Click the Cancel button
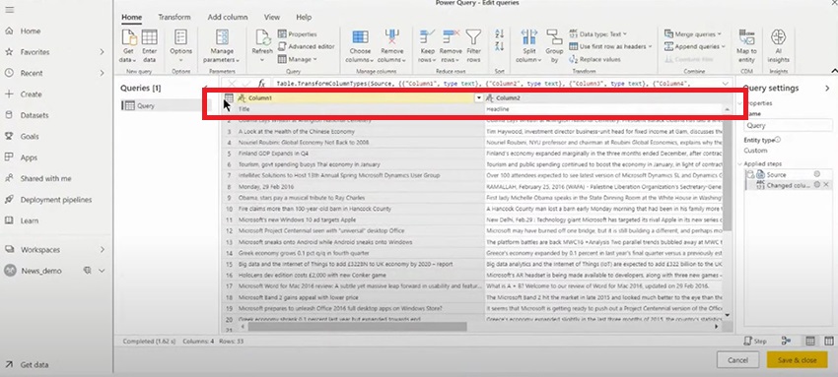Image resolution: width=838 pixels, height=377 pixels. pyautogui.click(x=737, y=360)
